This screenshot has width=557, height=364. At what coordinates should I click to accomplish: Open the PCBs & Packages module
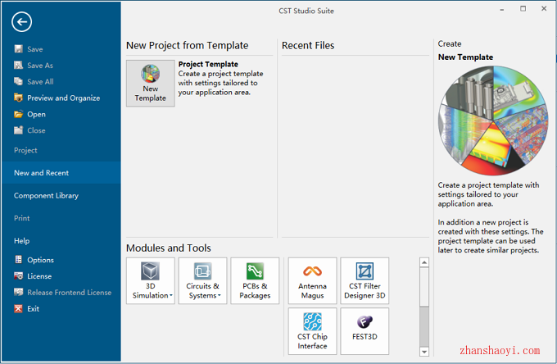(255, 281)
